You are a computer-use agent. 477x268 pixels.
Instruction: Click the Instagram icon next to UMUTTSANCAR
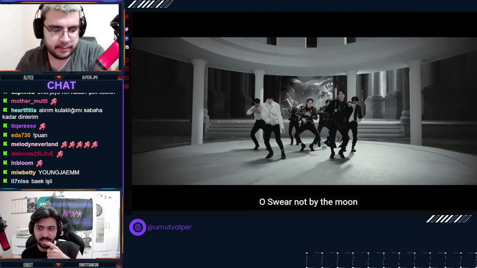[119, 265]
